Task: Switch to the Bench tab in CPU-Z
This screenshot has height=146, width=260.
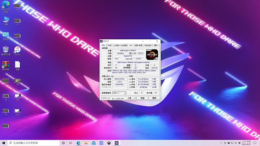Action: click(148, 45)
